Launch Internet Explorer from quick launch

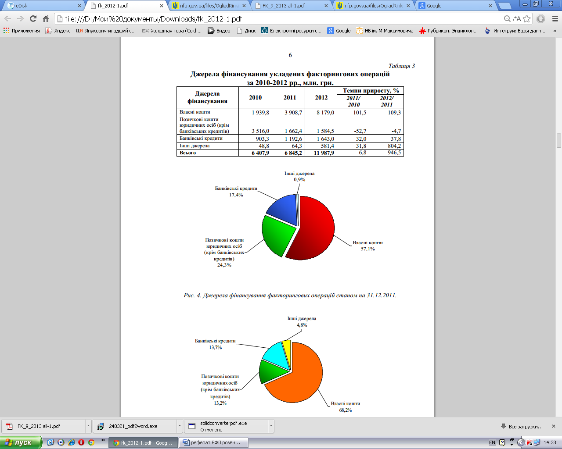[71, 442]
